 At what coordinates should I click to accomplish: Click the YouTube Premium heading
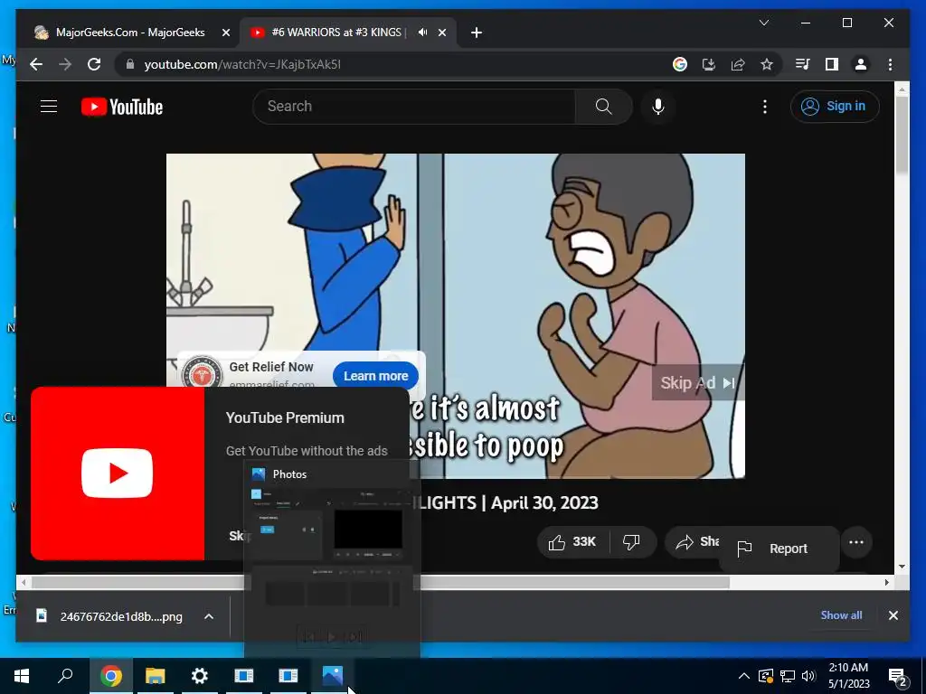pyautogui.click(x=285, y=417)
